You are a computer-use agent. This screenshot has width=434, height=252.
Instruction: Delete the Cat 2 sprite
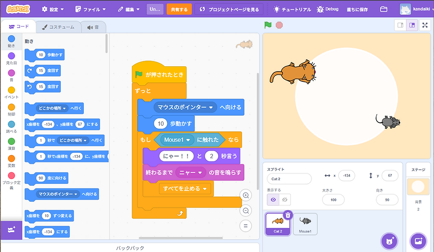coord(288,215)
